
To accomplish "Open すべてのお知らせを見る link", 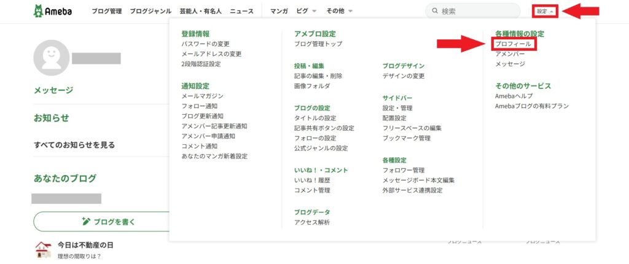I will [74, 145].
